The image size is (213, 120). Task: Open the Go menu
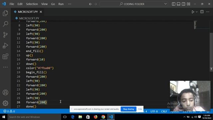click(53, 4)
